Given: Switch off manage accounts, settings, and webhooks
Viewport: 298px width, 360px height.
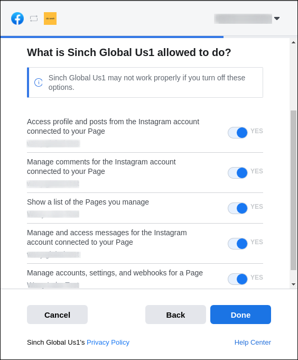Looking at the screenshot, I should tap(237, 279).
